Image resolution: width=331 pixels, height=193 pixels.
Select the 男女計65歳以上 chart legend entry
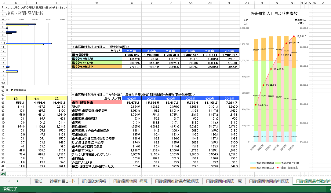click(262, 168)
